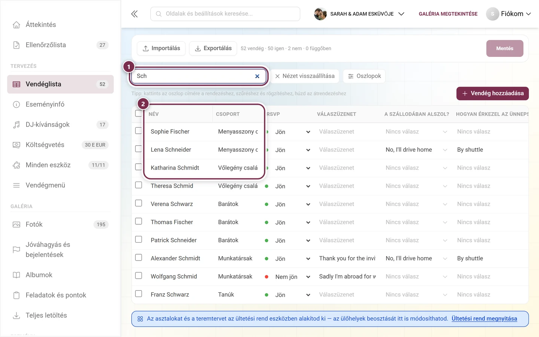The image size is (539, 337).
Task: Click the info icon beside Eseményinfó
Action: pos(16,104)
